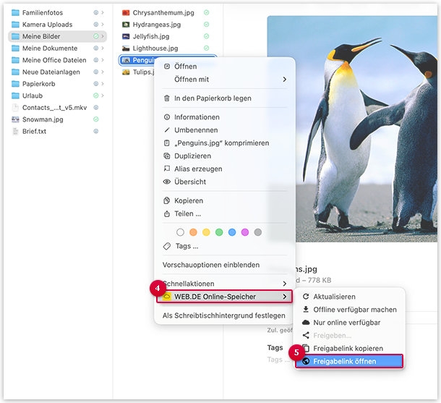
Task: Expand the Meine Office Dateien chevron
Action: coord(103,60)
